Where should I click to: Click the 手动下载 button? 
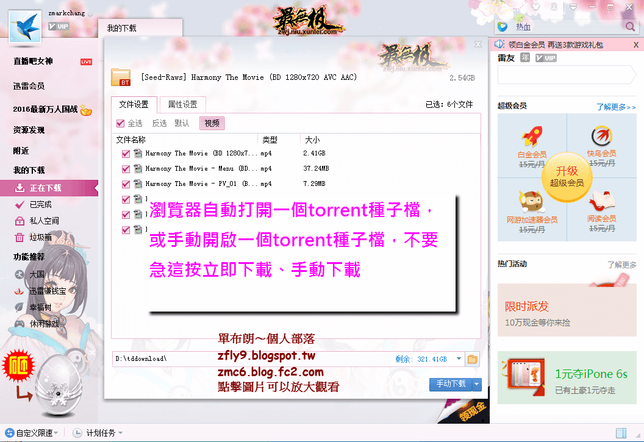[x=451, y=383]
